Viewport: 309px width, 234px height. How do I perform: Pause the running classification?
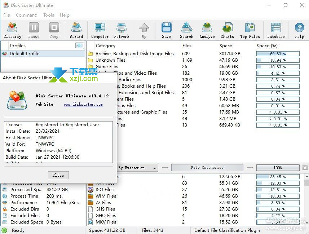point(34,30)
